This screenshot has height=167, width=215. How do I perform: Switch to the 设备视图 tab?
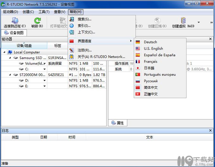click(x=14, y=33)
